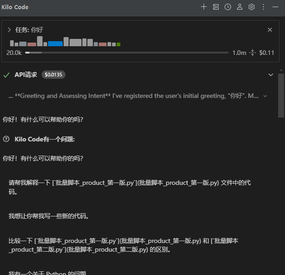
Task: Expand the 任务: 你好 task header
Action: (x=9, y=30)
